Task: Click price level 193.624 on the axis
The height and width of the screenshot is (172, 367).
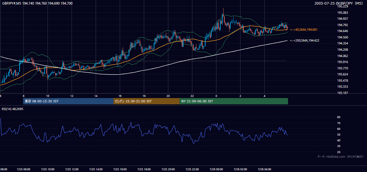Action: point(343,74)
